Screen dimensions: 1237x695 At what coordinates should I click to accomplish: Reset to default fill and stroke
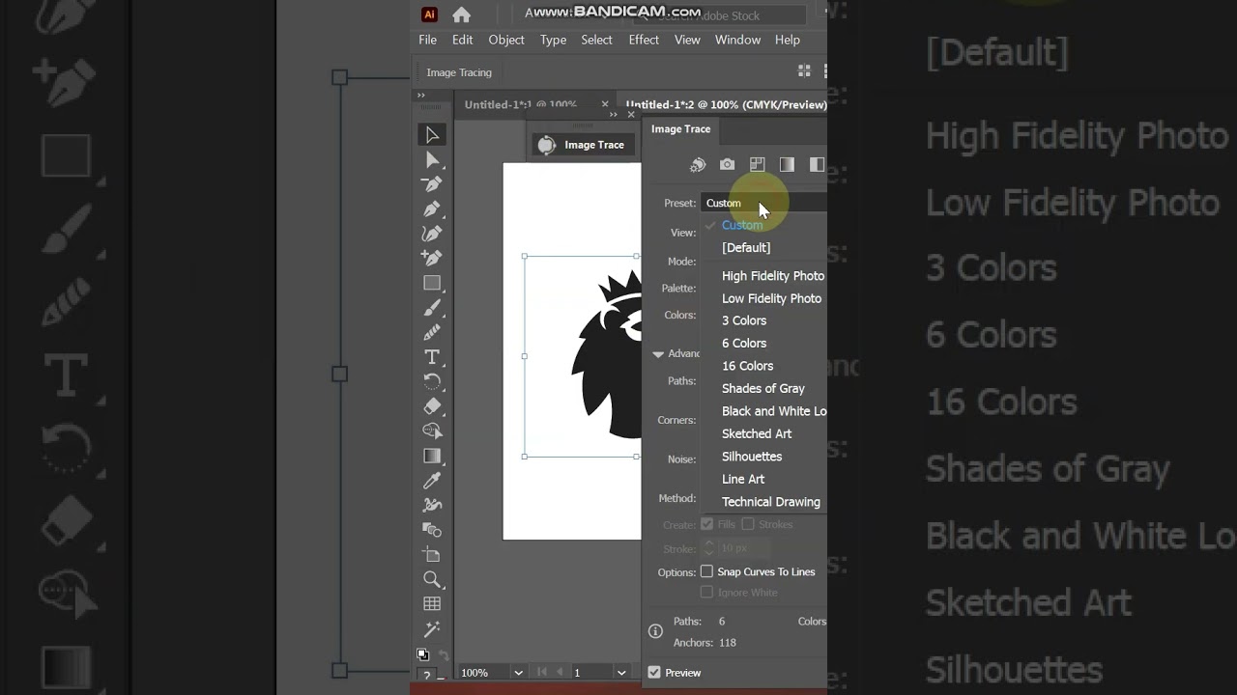pos(423,653)
